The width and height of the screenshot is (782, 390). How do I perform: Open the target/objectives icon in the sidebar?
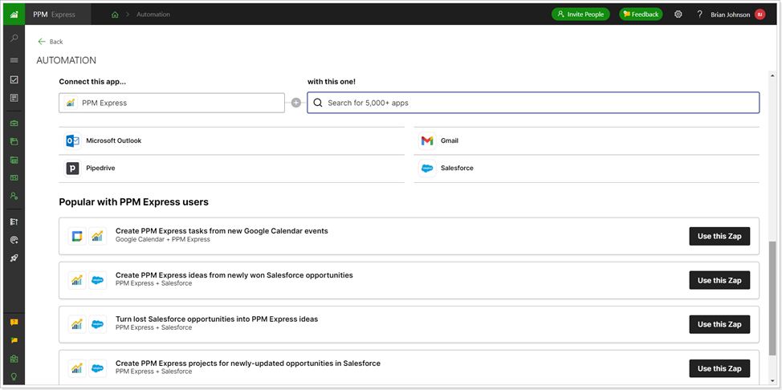[x=14, y=240]
